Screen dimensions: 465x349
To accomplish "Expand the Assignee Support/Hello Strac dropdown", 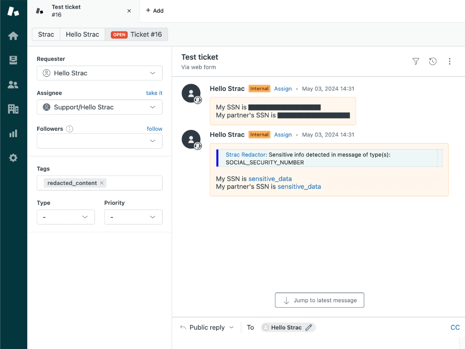I will click(x=99, y=107).
